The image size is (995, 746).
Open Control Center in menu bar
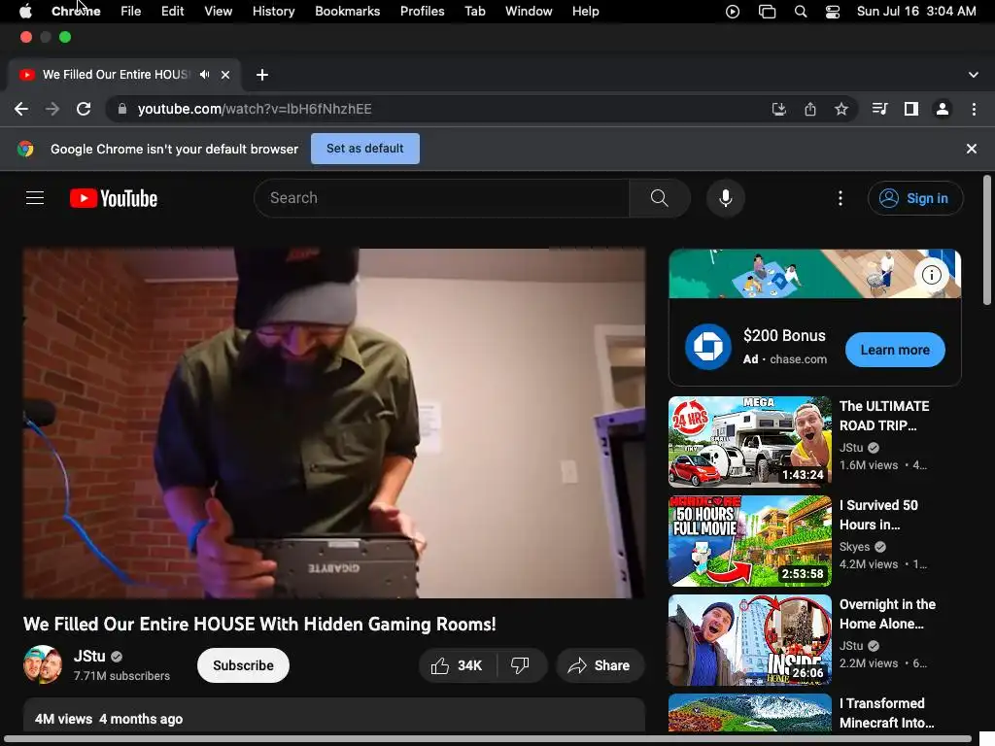point(833,12)
